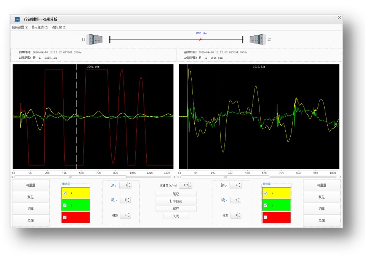
Task: Click the right 测量量 button
Action: tap(322, 185)
